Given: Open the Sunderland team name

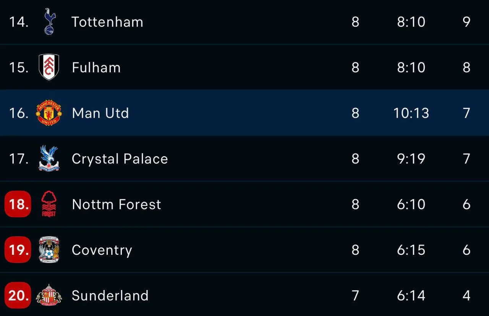Looking at the screenshot, I should (110, 295).
